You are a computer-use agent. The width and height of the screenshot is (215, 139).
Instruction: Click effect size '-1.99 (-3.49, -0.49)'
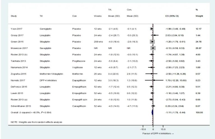(x=175, y=29)
